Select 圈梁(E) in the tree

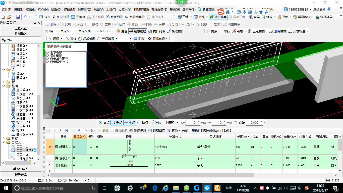pos(22,78)
